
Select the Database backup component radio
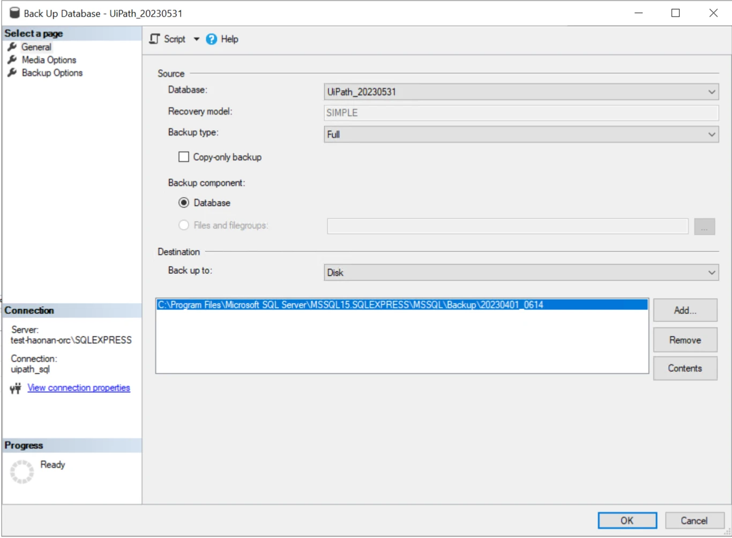[184, 203]
